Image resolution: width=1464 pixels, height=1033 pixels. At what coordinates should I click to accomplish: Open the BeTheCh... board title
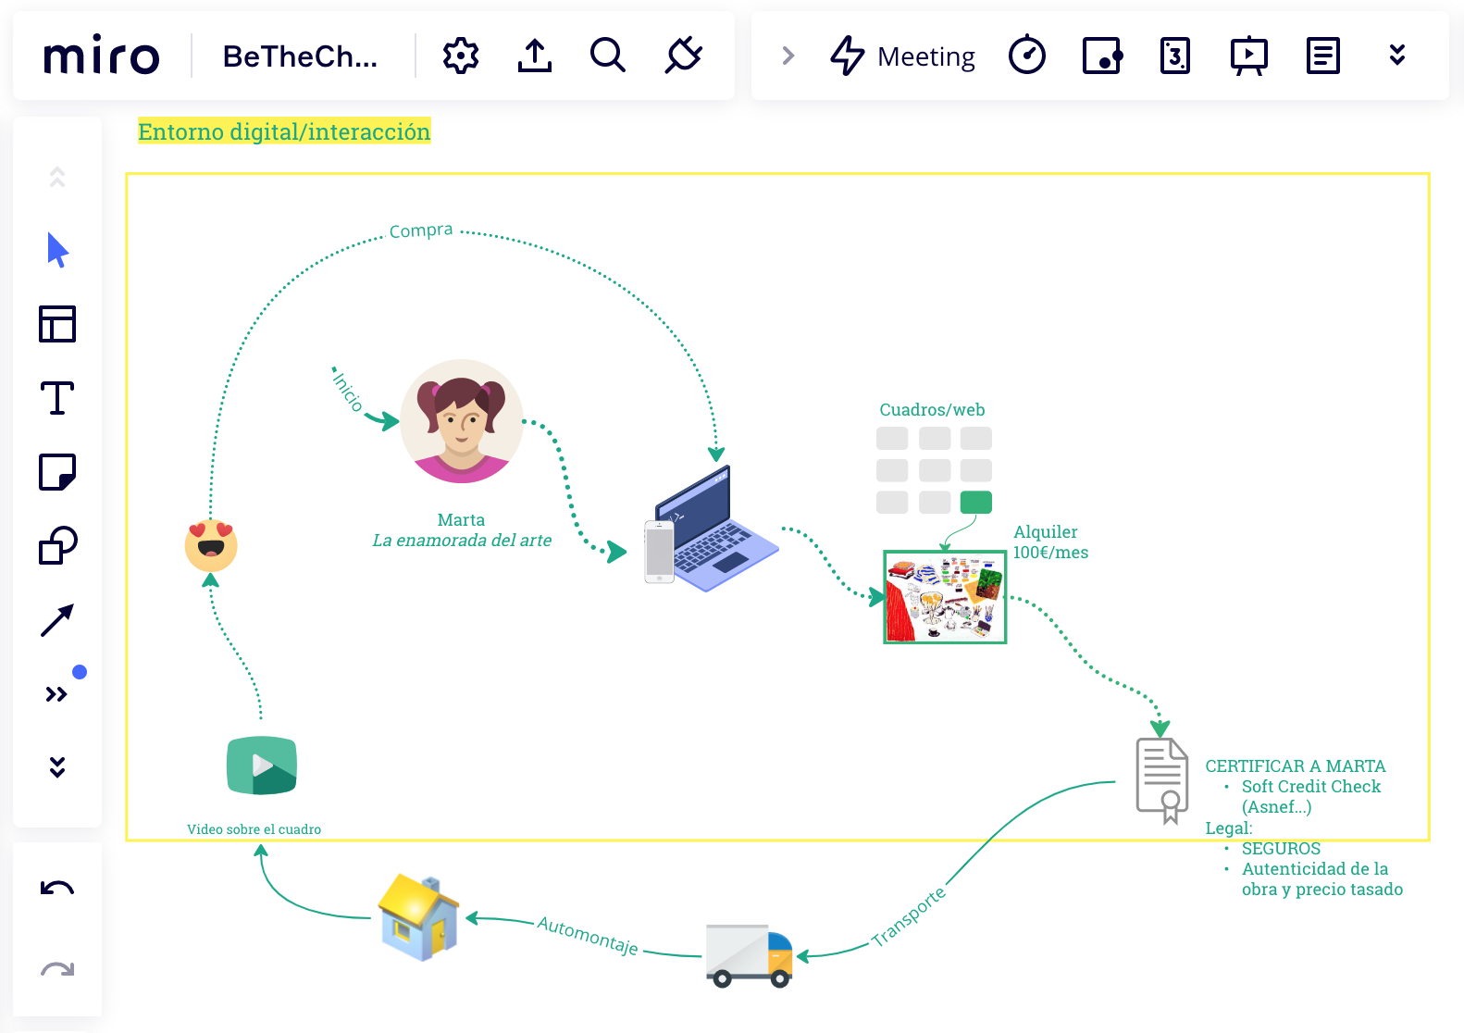(x=300, y=56)
